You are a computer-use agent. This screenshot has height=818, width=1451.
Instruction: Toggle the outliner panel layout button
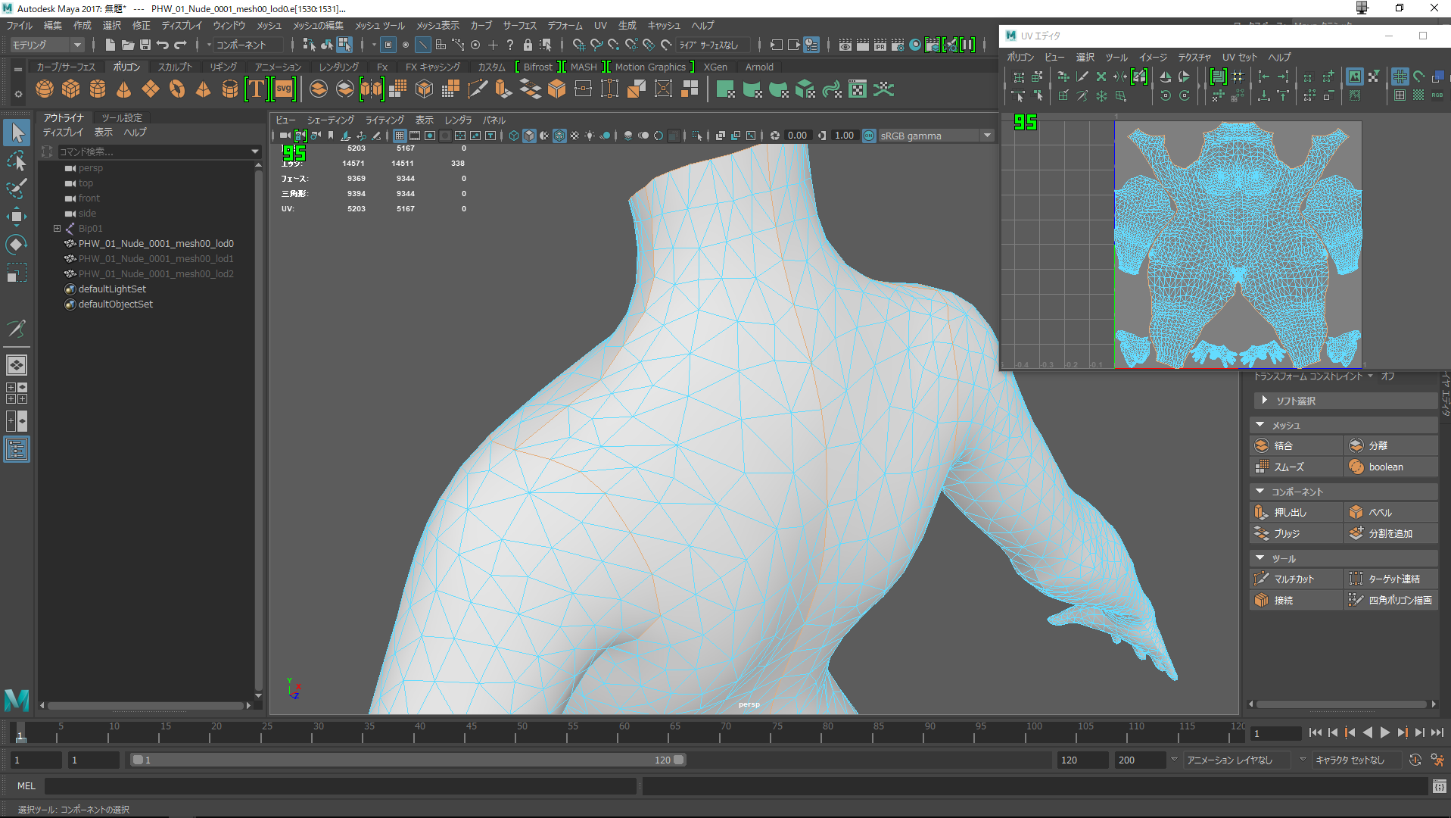pos(16,449)
